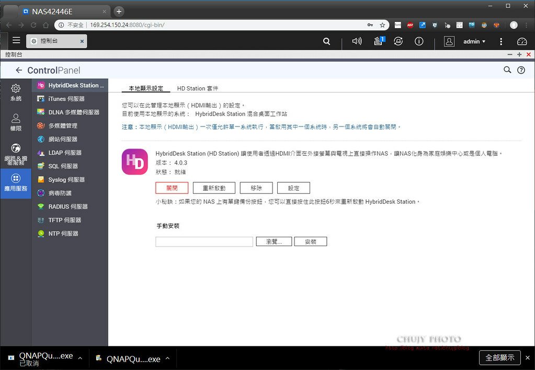Open iTunes 伺服器 settings
The width and height of the screenshot is (535, 370).
70,99
